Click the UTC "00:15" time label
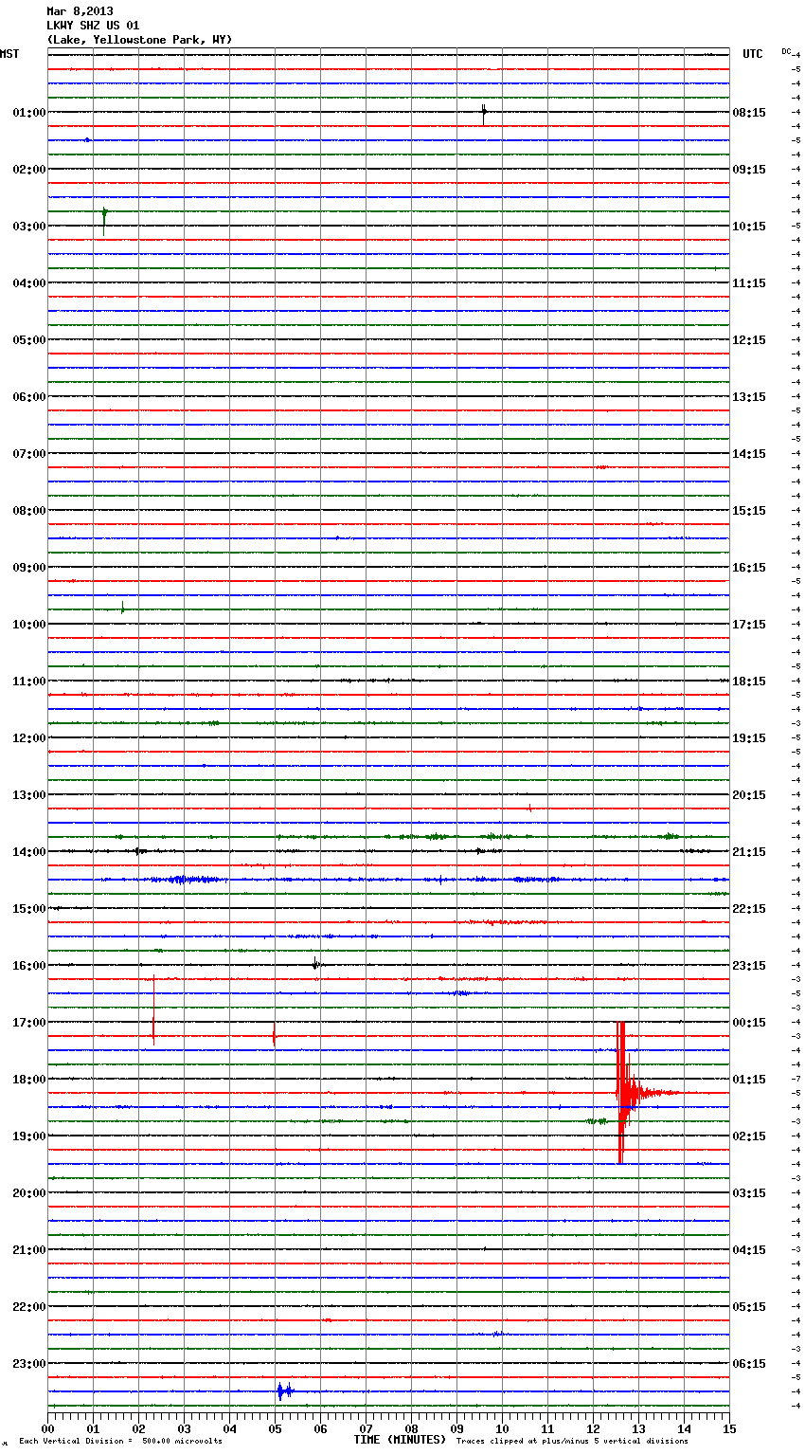 [749, 1023]
